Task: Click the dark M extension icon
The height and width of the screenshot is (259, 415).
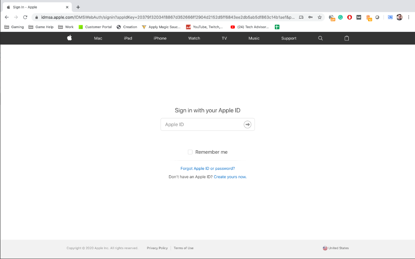Action: [359, 17]
